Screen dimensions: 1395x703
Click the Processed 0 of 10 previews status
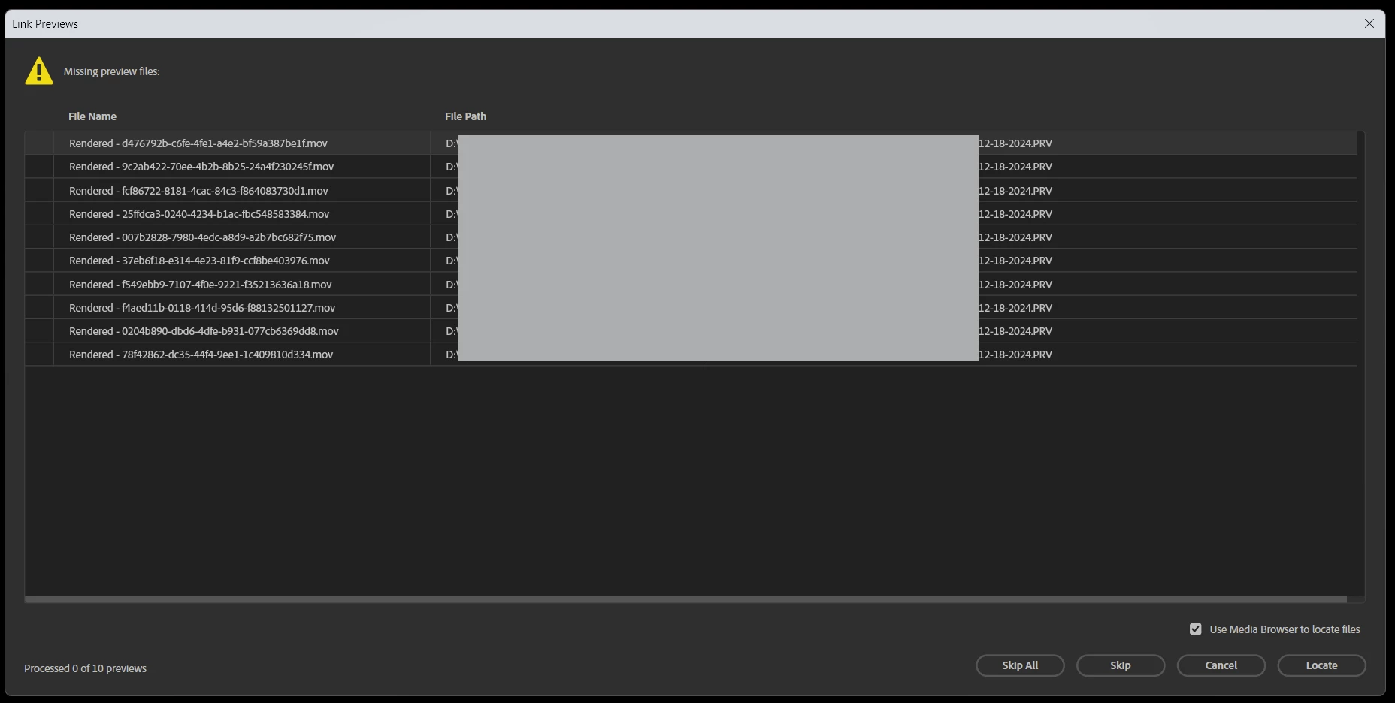[x=85, y=668]
